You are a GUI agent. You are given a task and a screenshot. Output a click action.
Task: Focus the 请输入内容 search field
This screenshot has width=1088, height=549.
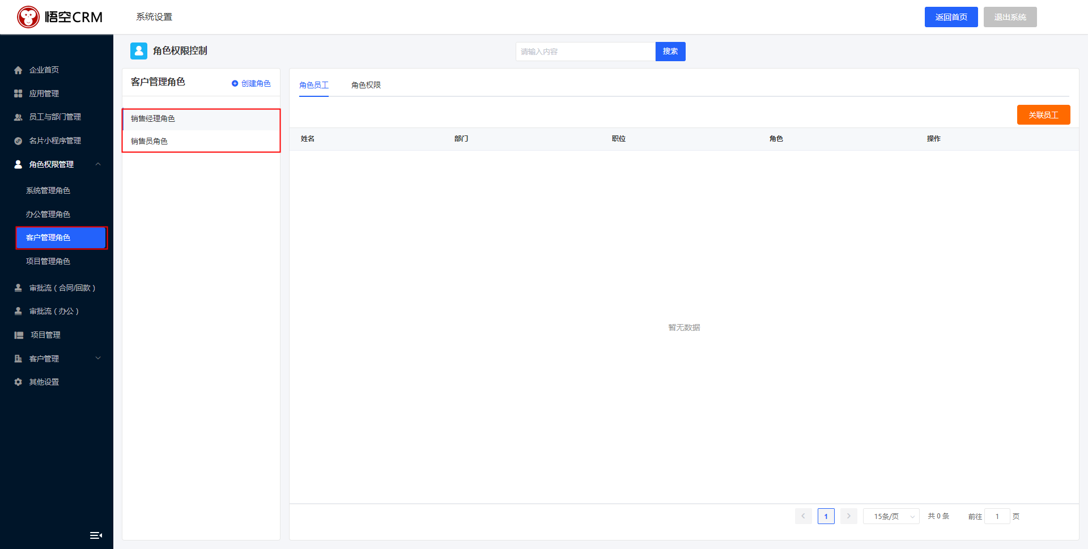pos(585,52)
